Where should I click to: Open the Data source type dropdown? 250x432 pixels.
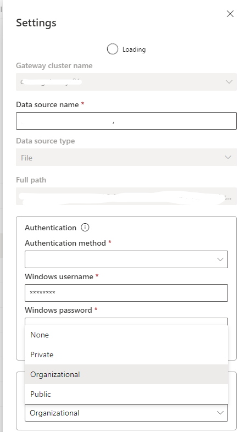126,157
